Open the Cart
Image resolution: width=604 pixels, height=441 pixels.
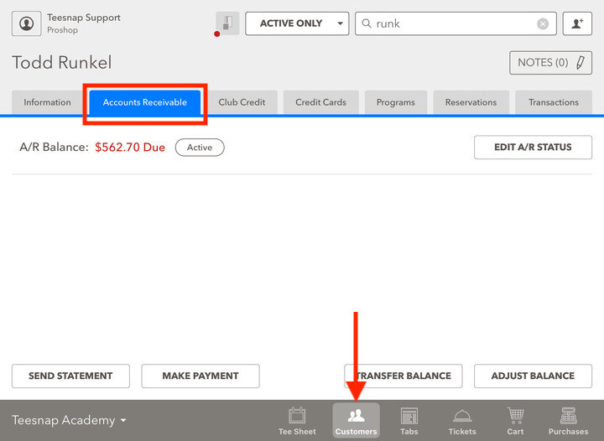(x=515, y=421)
